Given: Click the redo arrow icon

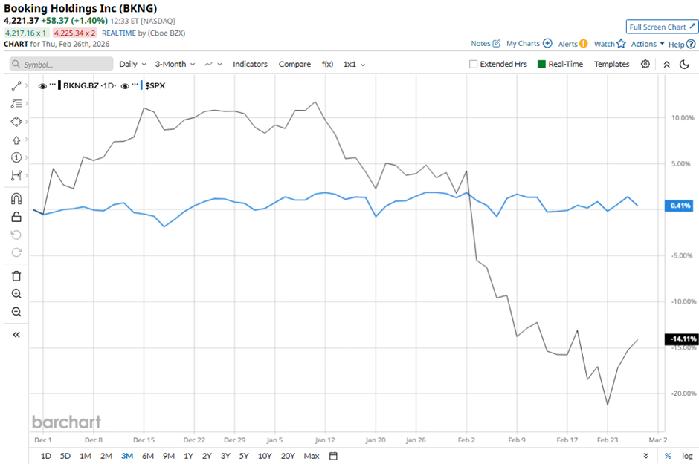Looking at the screenshot, I should [x=16, y=252].
